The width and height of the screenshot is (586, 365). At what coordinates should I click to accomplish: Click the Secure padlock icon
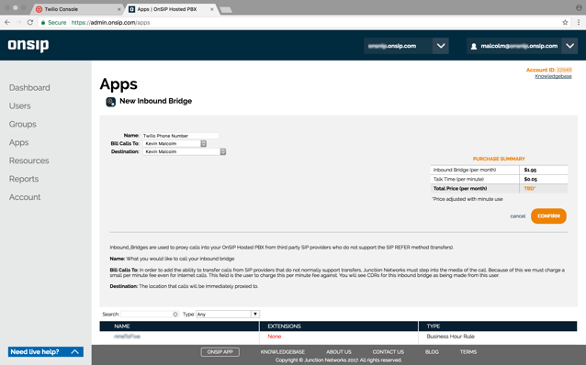click(43, 22)
